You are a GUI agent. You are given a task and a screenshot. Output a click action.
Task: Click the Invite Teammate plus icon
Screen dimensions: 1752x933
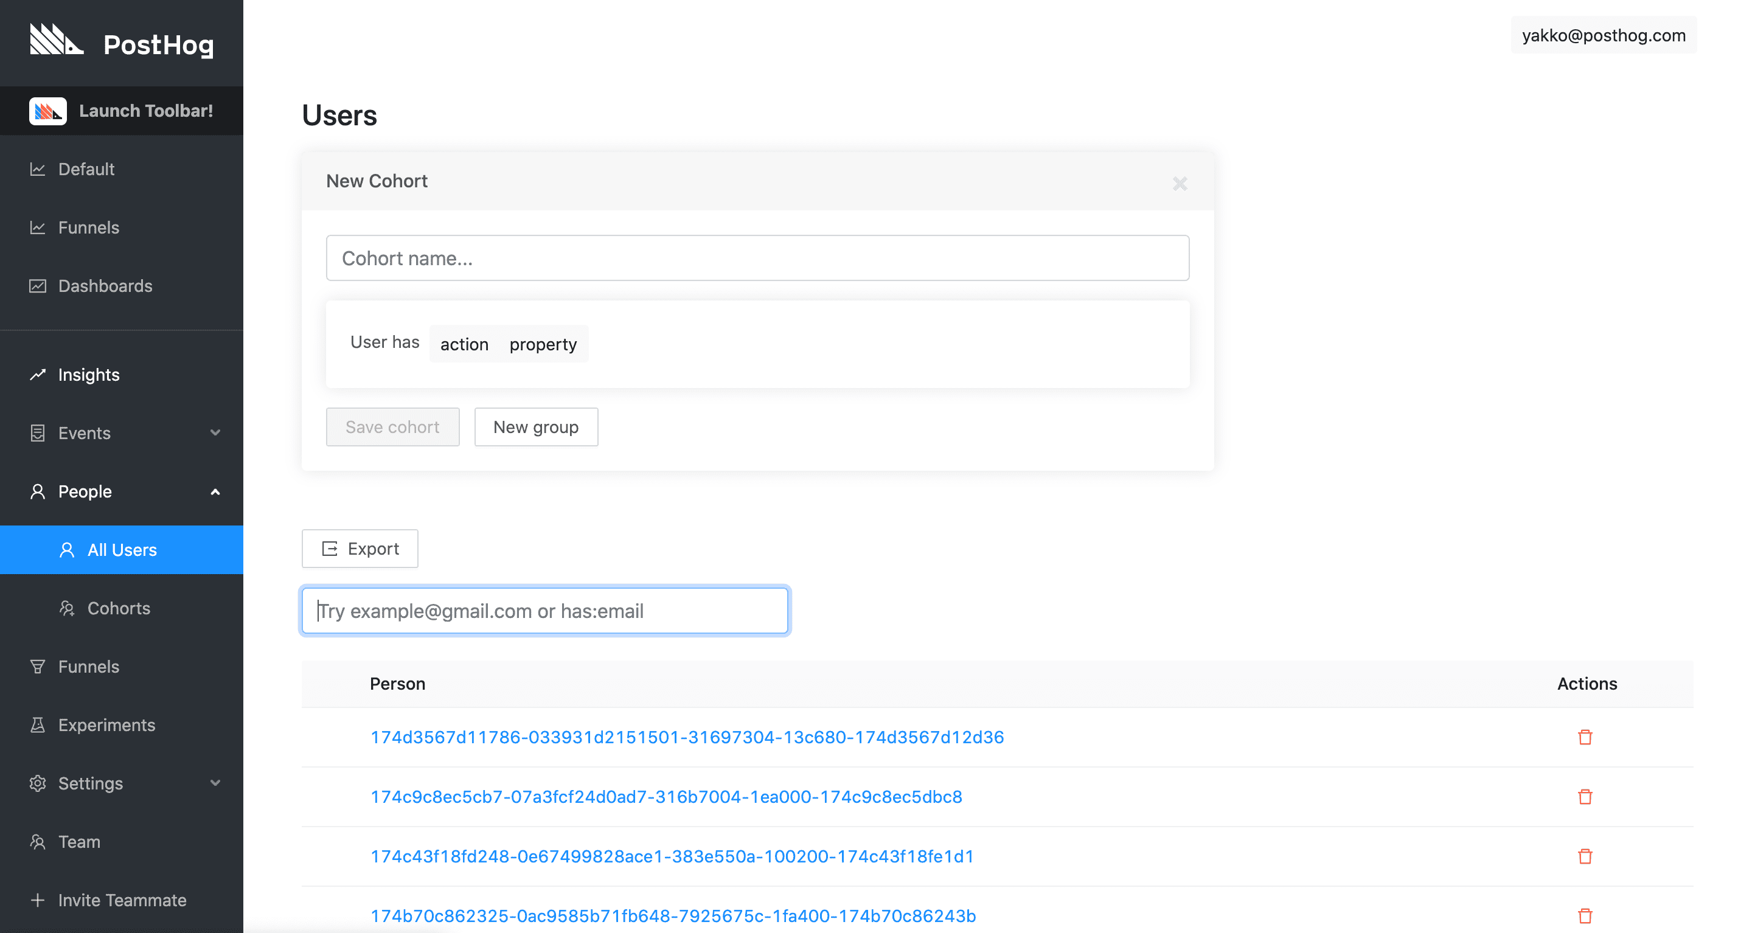coord(38,900)
